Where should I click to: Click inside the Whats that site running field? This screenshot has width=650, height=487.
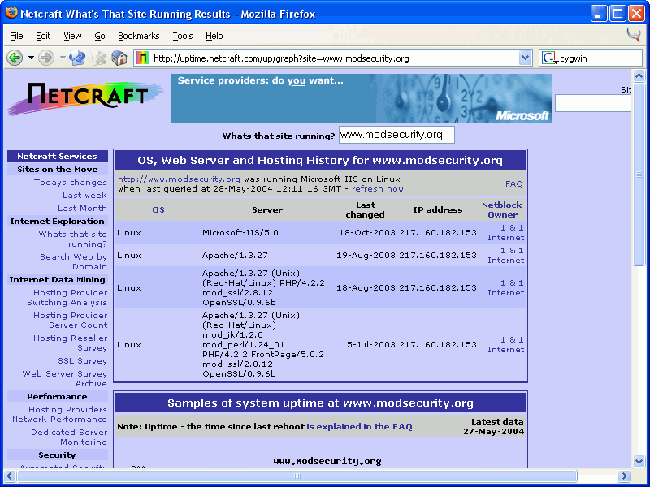point(396,134)
